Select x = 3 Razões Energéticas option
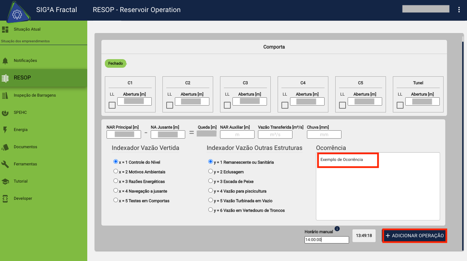 pyautogui.click(x=116, y=181)
